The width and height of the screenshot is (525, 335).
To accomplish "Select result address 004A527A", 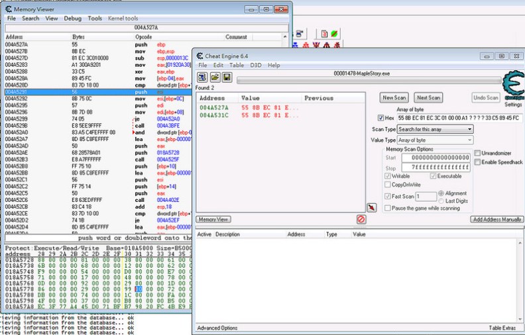I will [x=214, y=107].
